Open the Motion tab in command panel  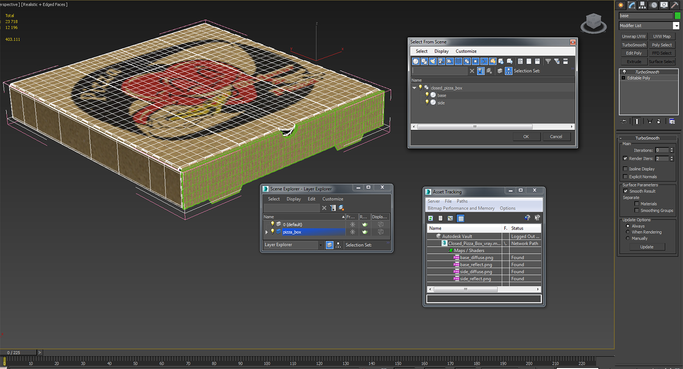[653, 5]
